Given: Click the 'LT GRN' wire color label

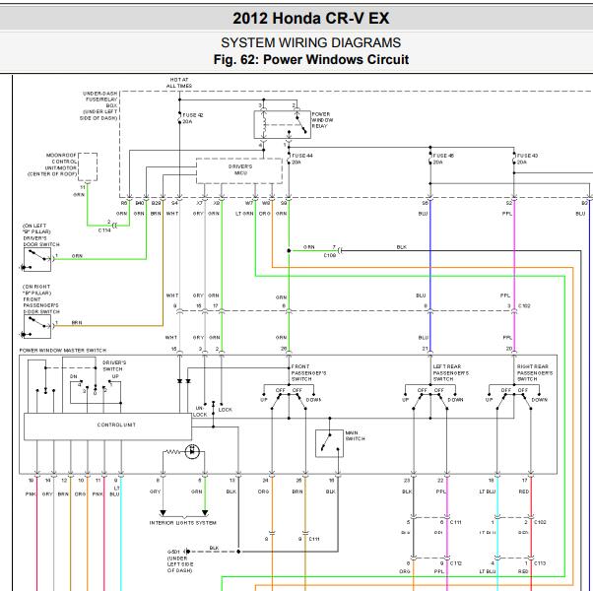Looking at the screenshot, I should (x=244, y=214).
